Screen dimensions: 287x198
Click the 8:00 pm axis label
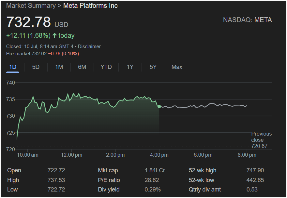click(247, 155)
